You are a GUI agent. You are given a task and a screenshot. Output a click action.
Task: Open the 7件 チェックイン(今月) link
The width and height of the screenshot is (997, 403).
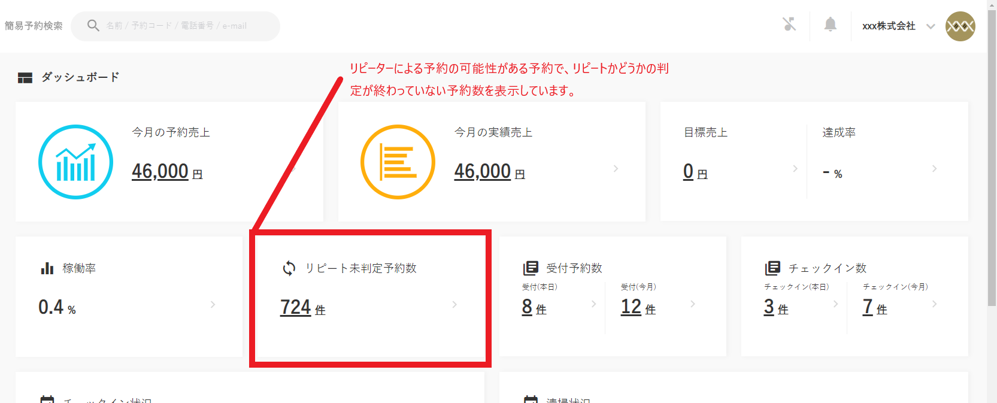pos(868,307)
